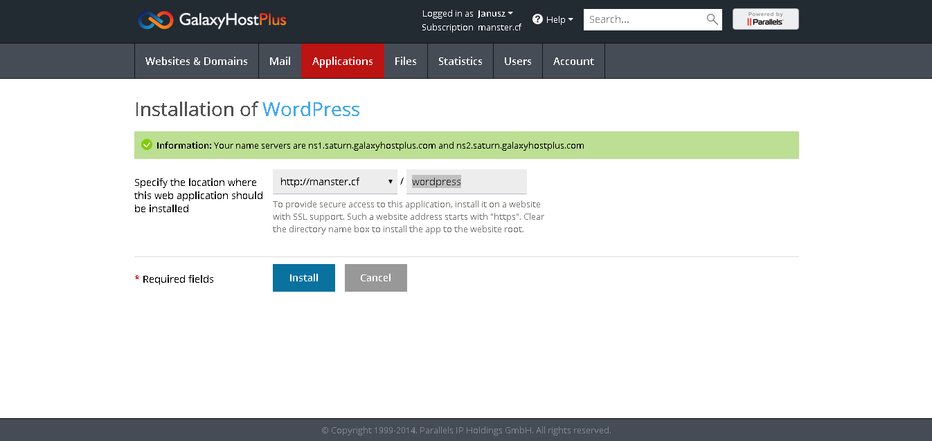The width and height of the screenshot is (932, 441).
Task: Go to the Files tab
Action: coord(406,61)
